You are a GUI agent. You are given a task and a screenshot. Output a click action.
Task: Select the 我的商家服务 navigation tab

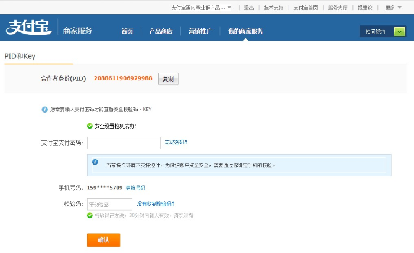tap(245, 31)
